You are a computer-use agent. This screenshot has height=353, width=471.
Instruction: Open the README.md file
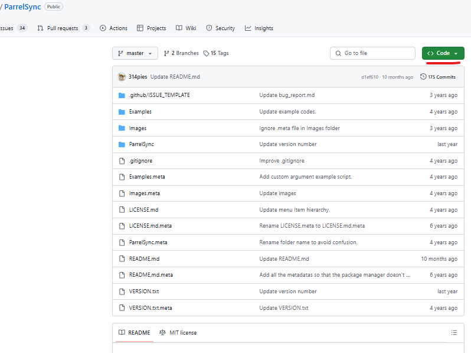tap(144, 259)
